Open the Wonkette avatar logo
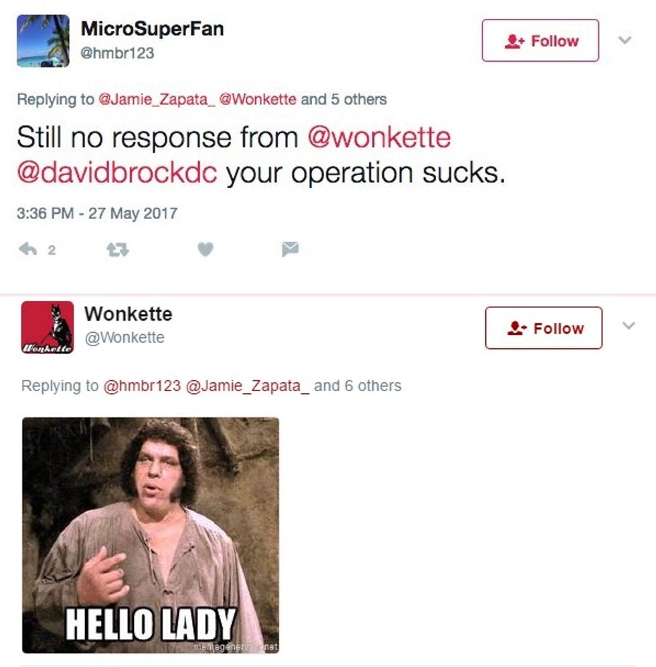The width and height of the screenshot is (656, 667). [48, 327]
